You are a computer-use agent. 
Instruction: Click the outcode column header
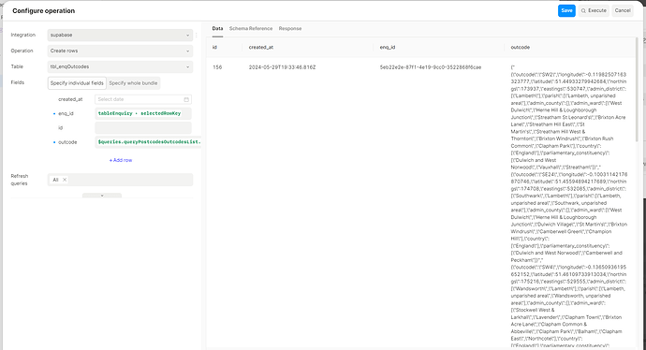521,48
